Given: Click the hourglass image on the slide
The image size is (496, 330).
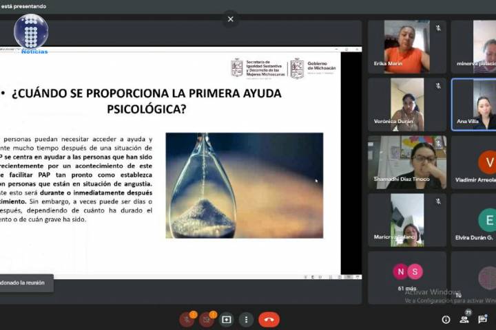Looking at the screenshot, I should click(244, 185).
